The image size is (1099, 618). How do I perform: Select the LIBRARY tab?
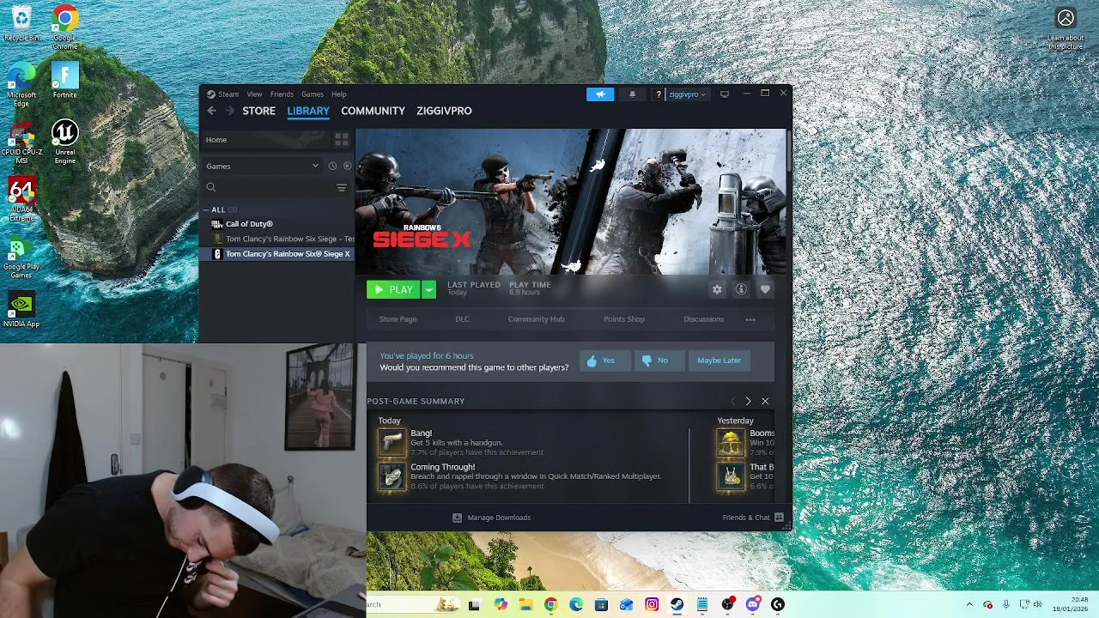tap(308, 111)
